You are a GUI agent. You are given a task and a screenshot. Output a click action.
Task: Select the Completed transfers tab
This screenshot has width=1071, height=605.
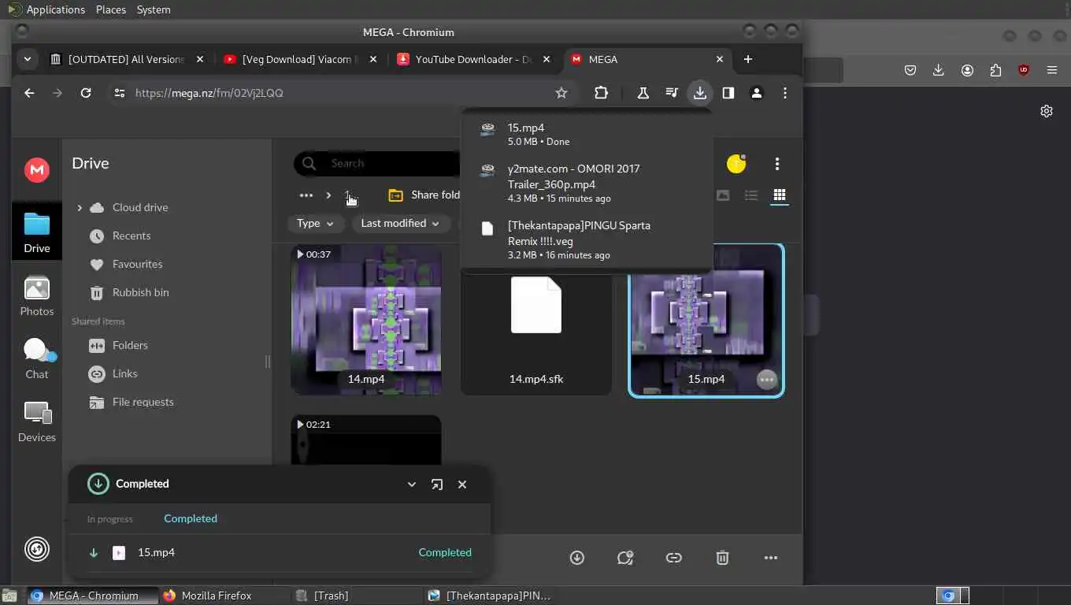(191, 518)
